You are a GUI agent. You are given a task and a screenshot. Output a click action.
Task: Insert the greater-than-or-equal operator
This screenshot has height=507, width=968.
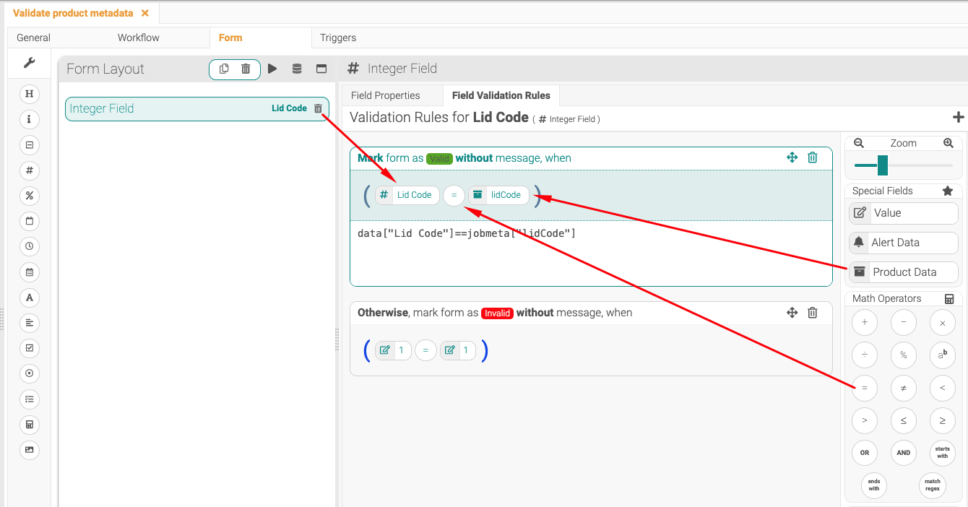pyautogui.click(x=943, y=420)
